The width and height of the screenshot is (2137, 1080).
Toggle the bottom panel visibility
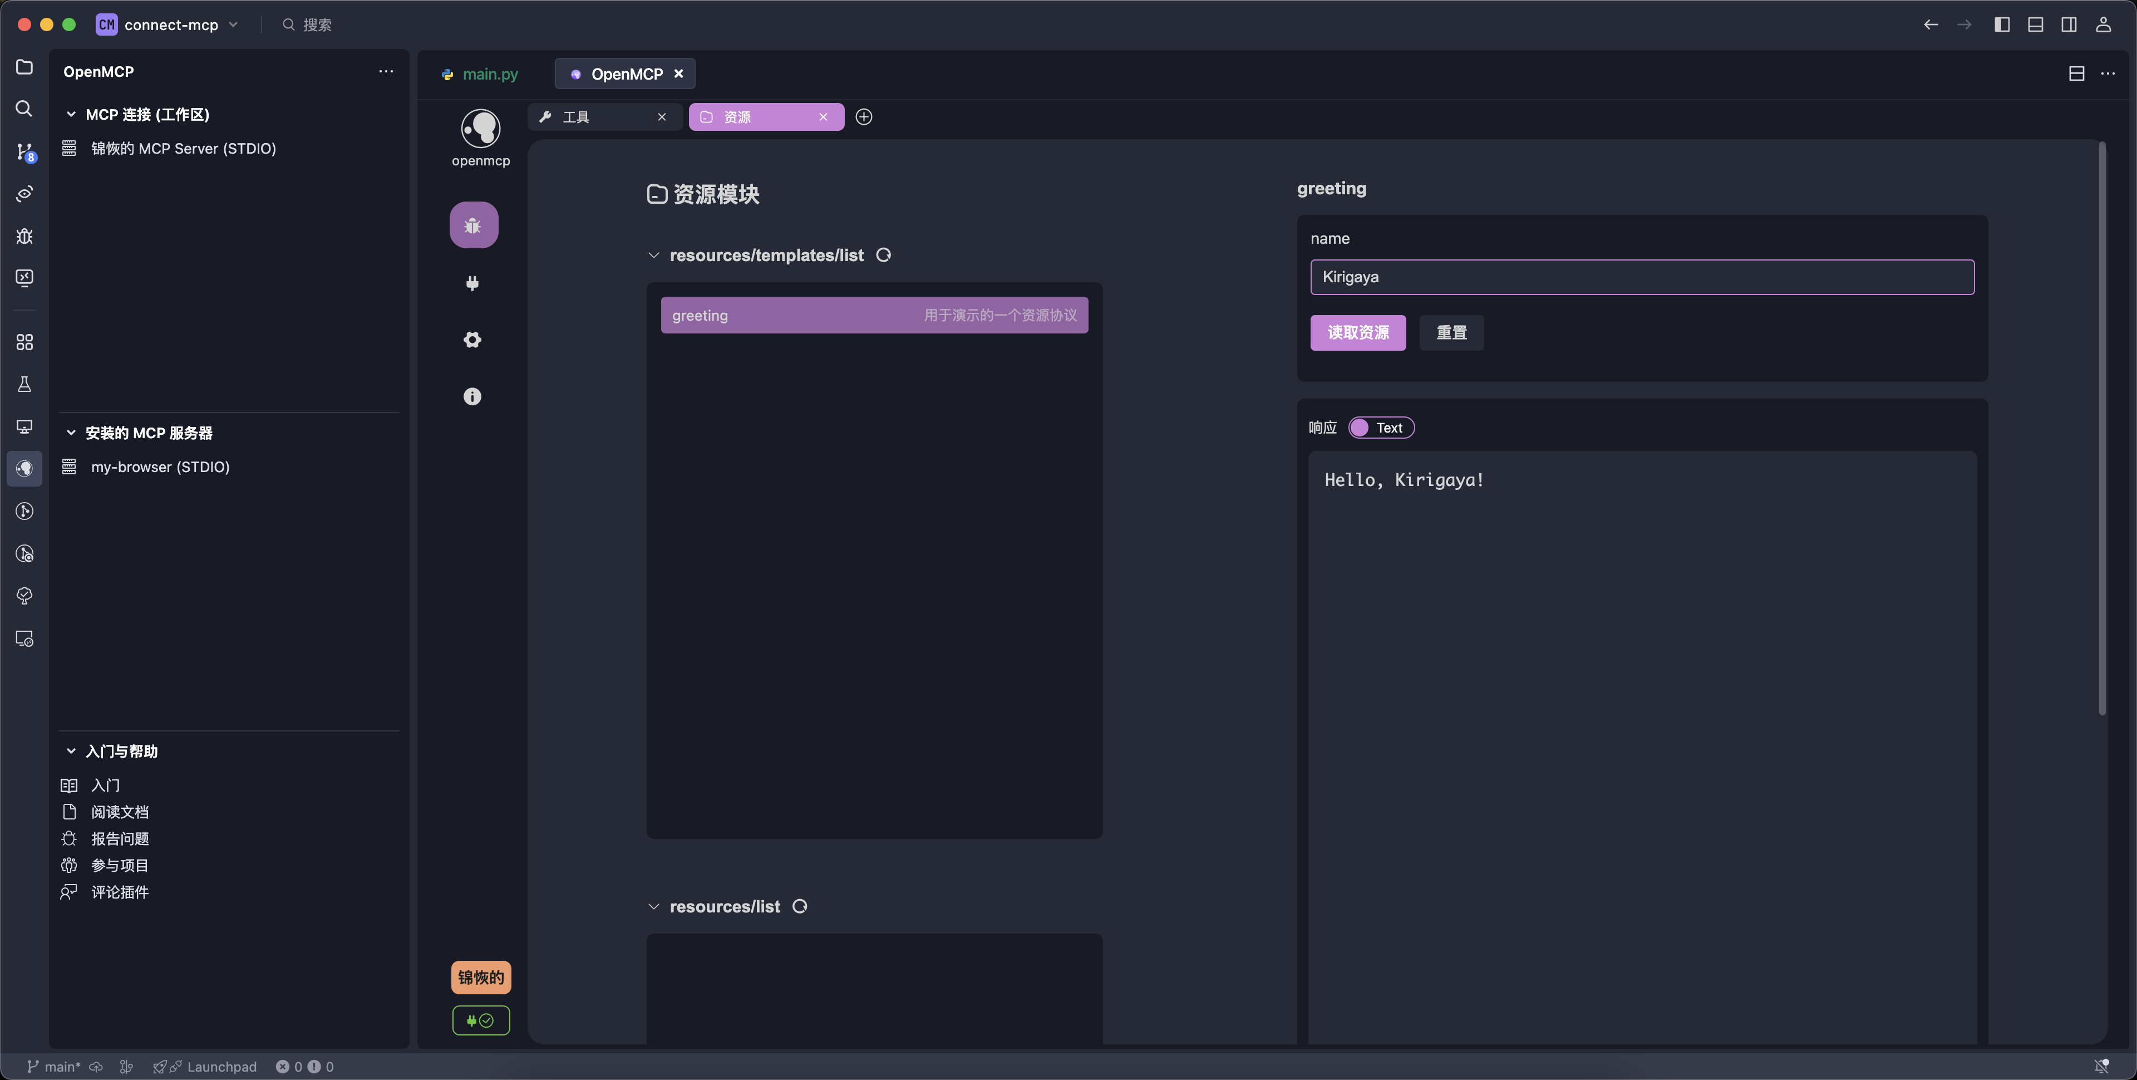(x=2036, y=24)
